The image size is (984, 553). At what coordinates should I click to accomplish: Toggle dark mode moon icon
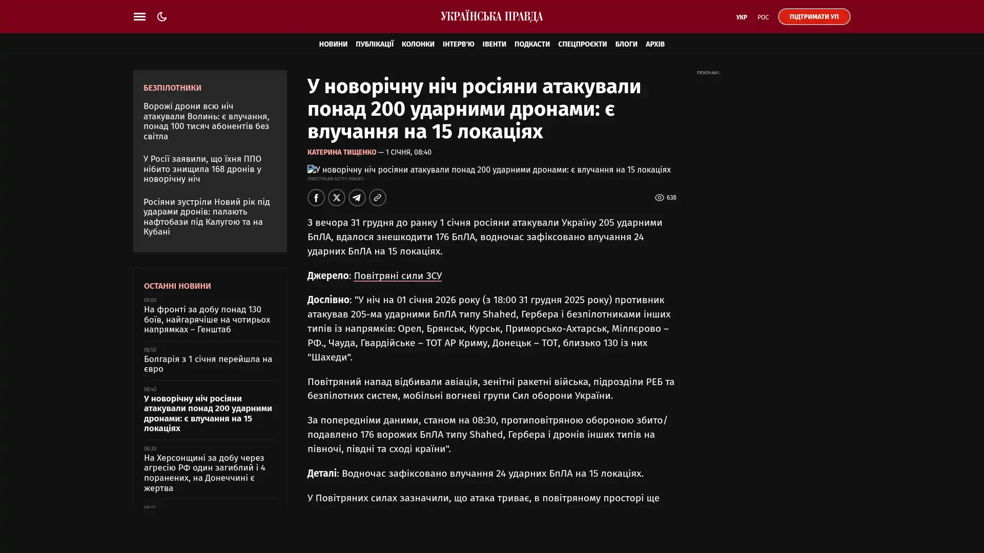[x=162, y=16]
